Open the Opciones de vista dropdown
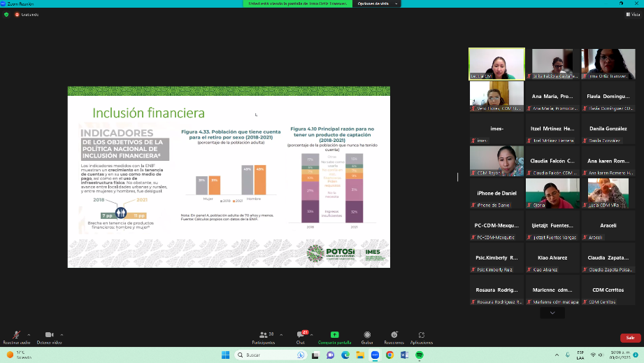644x363 pixels. (372, 3)
